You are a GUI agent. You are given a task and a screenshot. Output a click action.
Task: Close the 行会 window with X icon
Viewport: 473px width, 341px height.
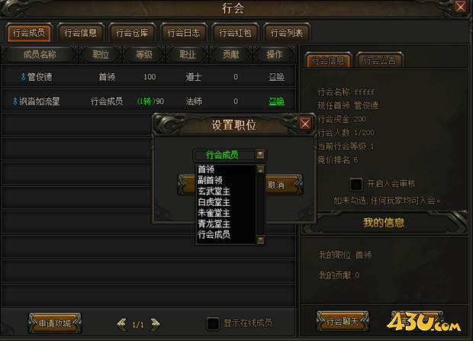460,7
